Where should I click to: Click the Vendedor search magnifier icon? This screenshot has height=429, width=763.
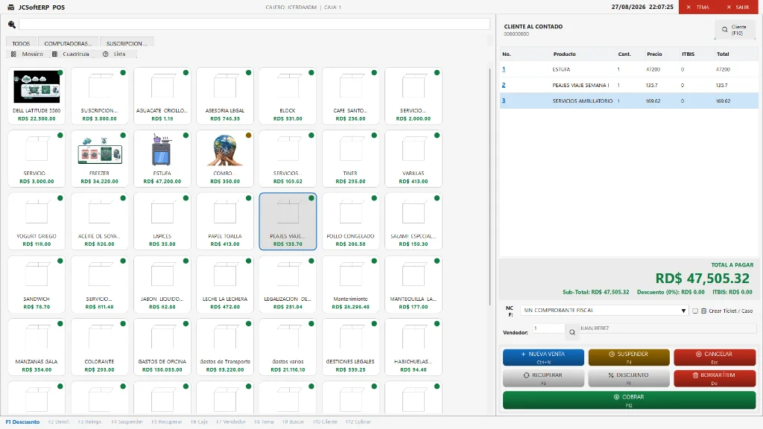point(572,332)
